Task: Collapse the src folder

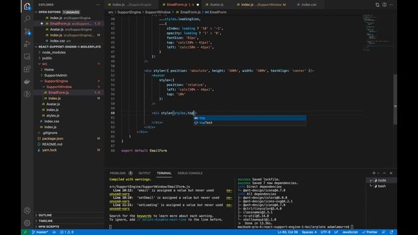Action: pyautogui.click(x=44, y=64)
